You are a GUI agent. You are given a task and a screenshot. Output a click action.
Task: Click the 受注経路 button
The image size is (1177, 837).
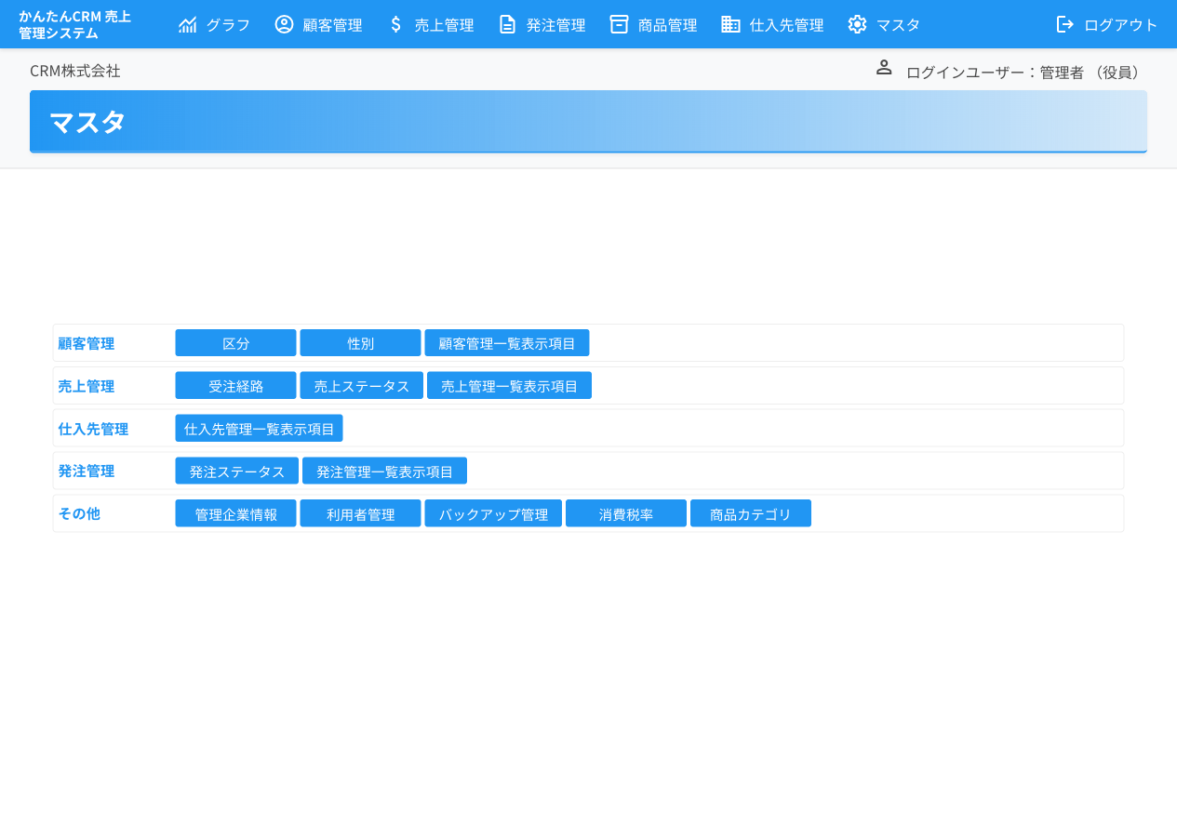(235, 386)
